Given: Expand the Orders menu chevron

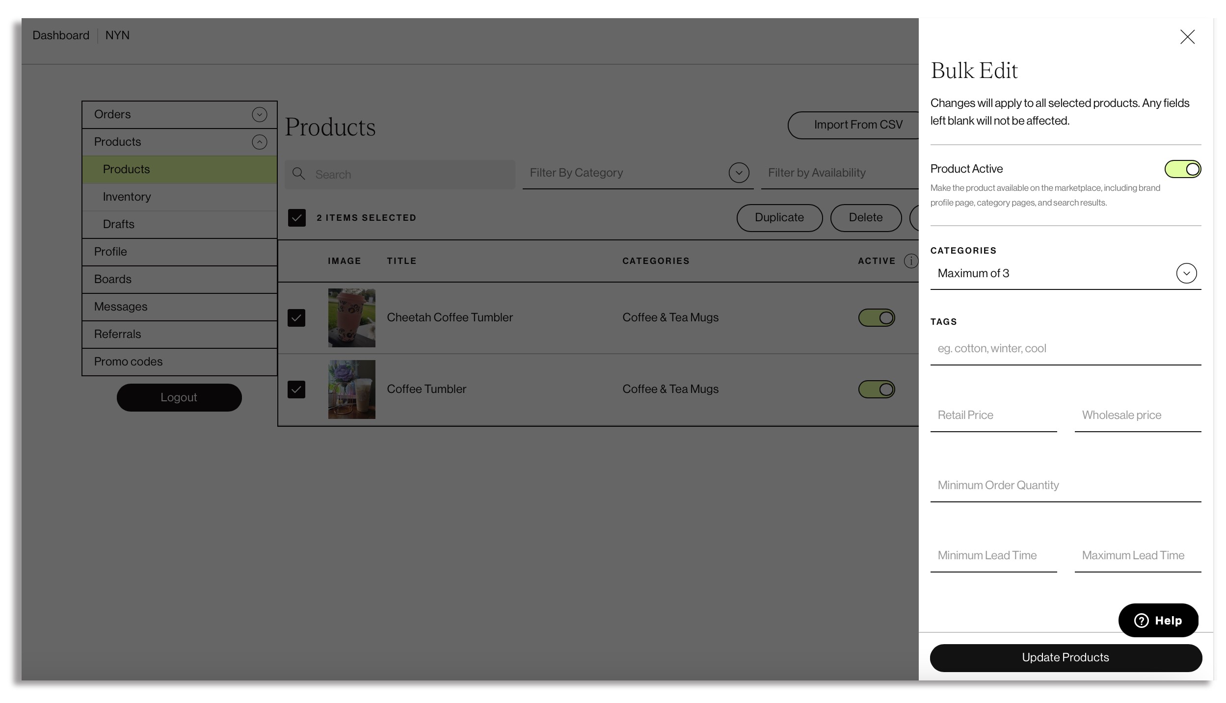Looking at the screenshot, I should pos(260,114).
